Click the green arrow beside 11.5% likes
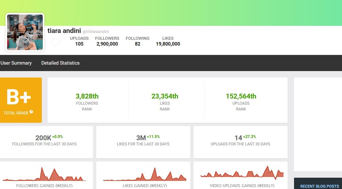This screenshot has width=342, height=189. 148,136
